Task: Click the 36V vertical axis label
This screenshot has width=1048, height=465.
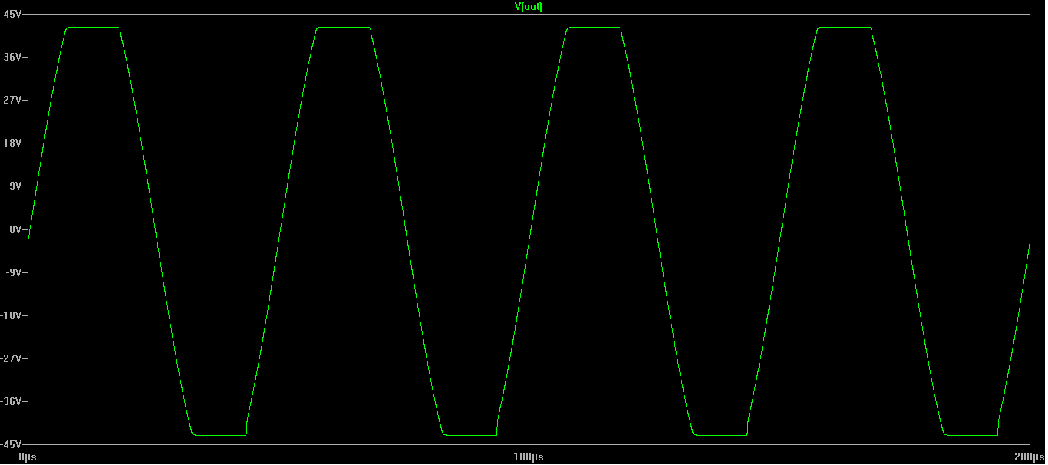Action: [x=15, y=57]
